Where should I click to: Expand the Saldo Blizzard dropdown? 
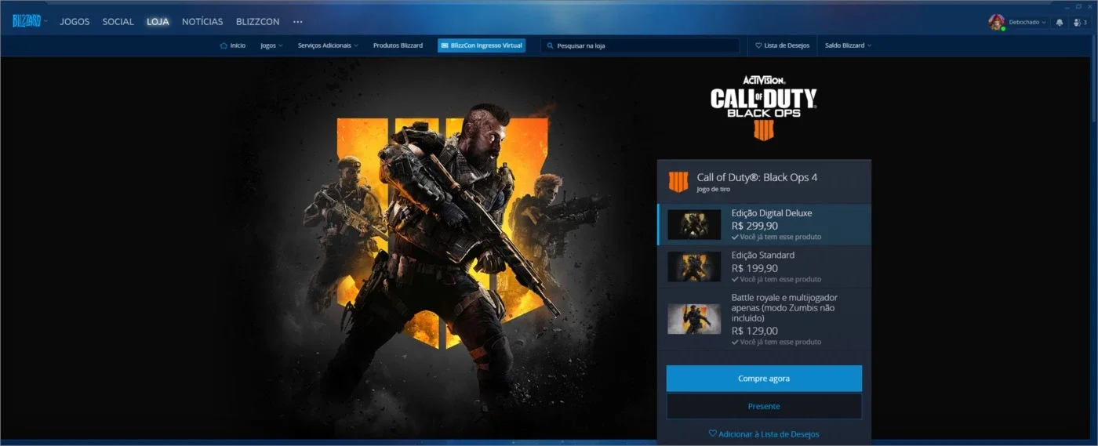[848, 45]
